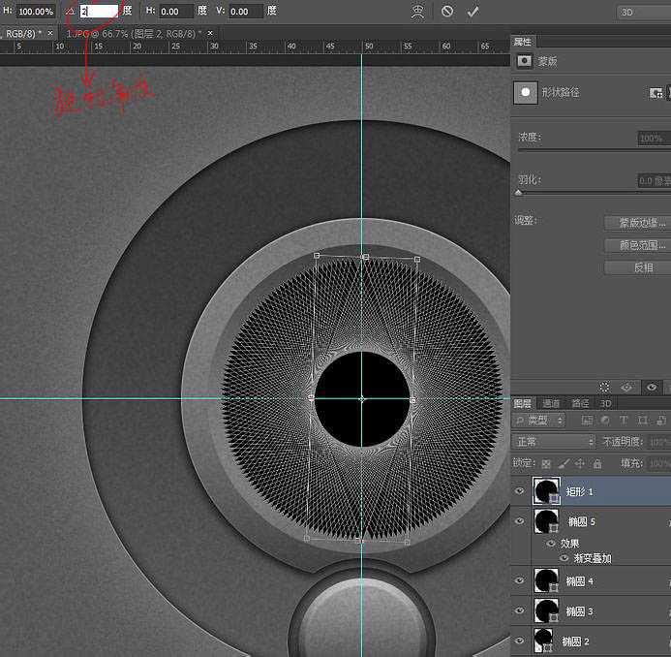The width and height of the screenshot is (671, 657).
Task: Cancel the transform with the circle-slash icon
Action: pyautogui.click(x=446, y=12)
